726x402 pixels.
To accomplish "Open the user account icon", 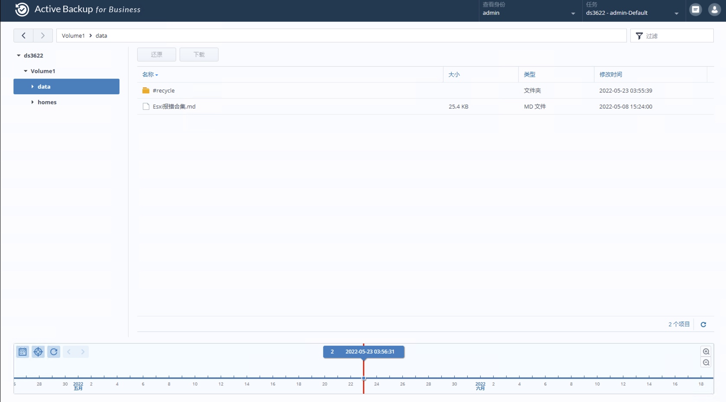I will (x=714, y=9).
